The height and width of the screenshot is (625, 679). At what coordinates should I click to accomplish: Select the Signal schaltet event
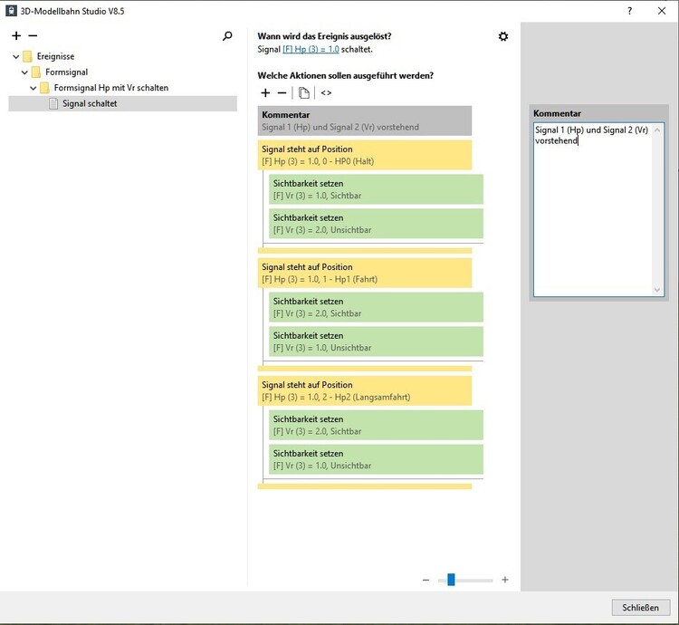pos(122,103)
